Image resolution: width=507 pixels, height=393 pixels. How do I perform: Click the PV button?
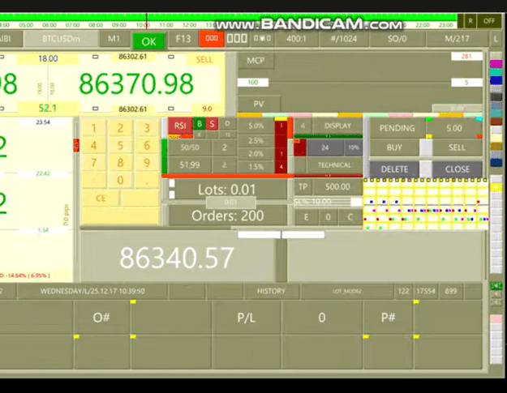point(258,104)
